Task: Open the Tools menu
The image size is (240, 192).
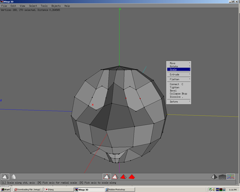Action: (x=44, y=6)
